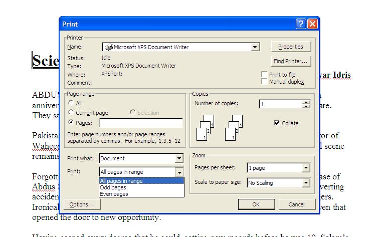
Task: Uncheck the Collate checkbox
Action: click(277, 123)
